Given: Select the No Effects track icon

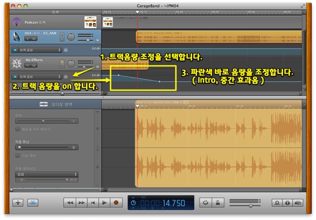Looking at the screenshot, I should coord(16,63).
